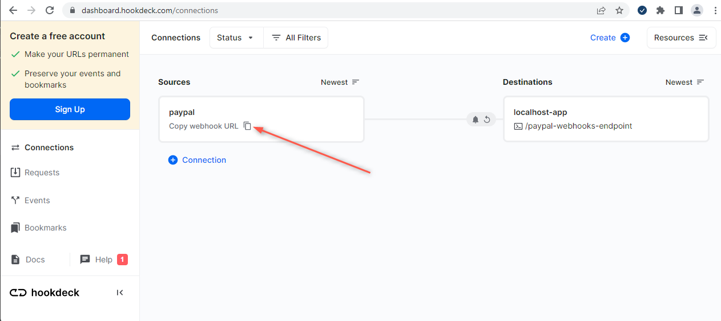The height and width of the screenshot is (321, 721).
Task: Click the browser reload icon
Action: [x=50, y=10]
